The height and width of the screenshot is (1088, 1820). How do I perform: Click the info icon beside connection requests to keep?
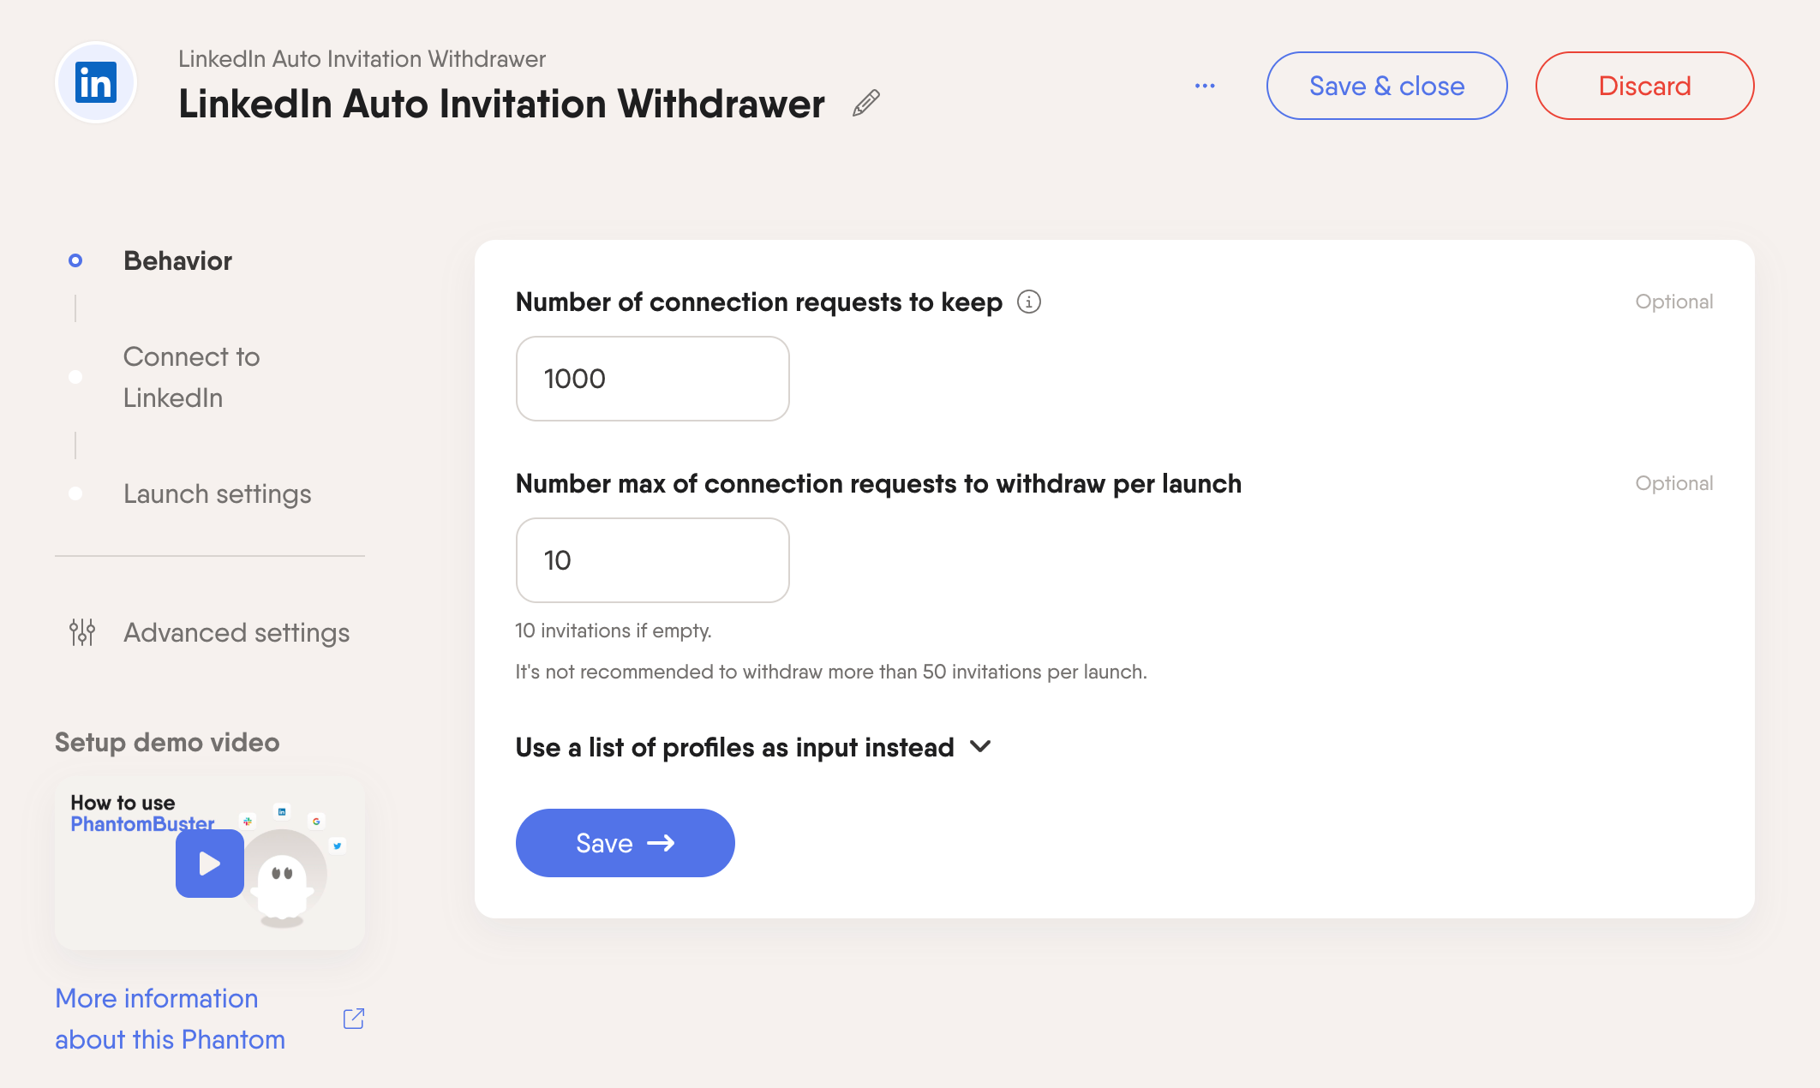point(1028,302)
